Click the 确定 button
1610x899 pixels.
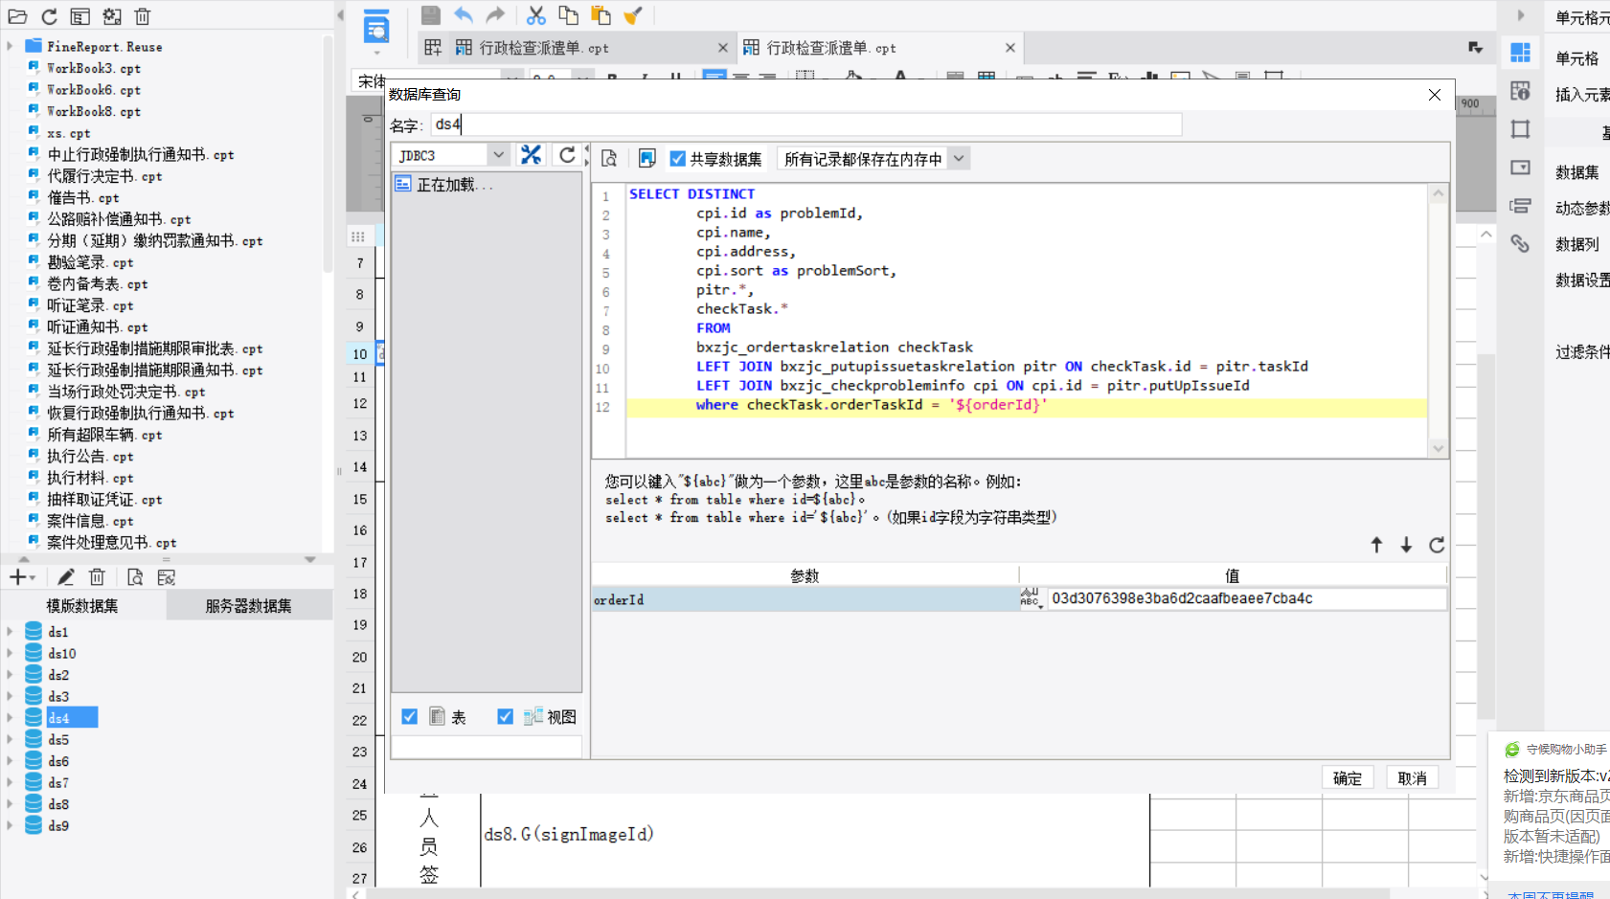1348,777
